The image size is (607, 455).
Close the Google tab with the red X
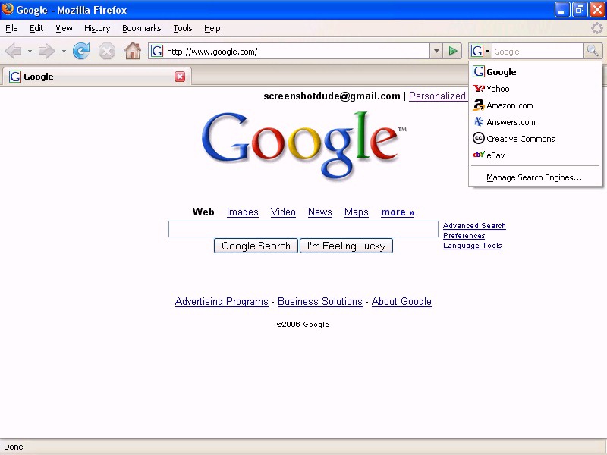tap(180, 77)
